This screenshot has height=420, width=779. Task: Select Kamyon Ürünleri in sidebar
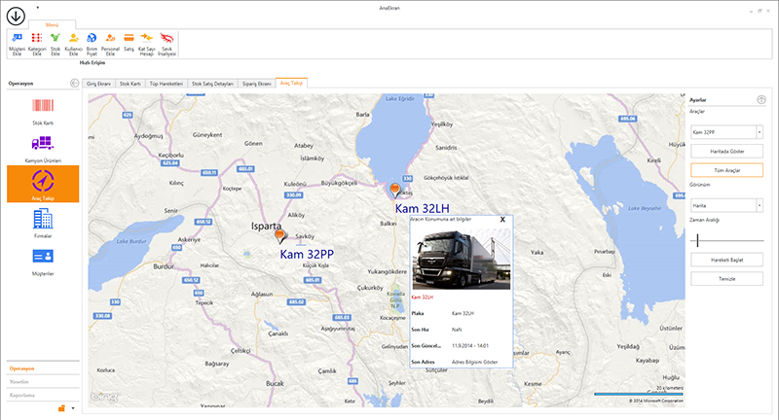click(43, 150)
